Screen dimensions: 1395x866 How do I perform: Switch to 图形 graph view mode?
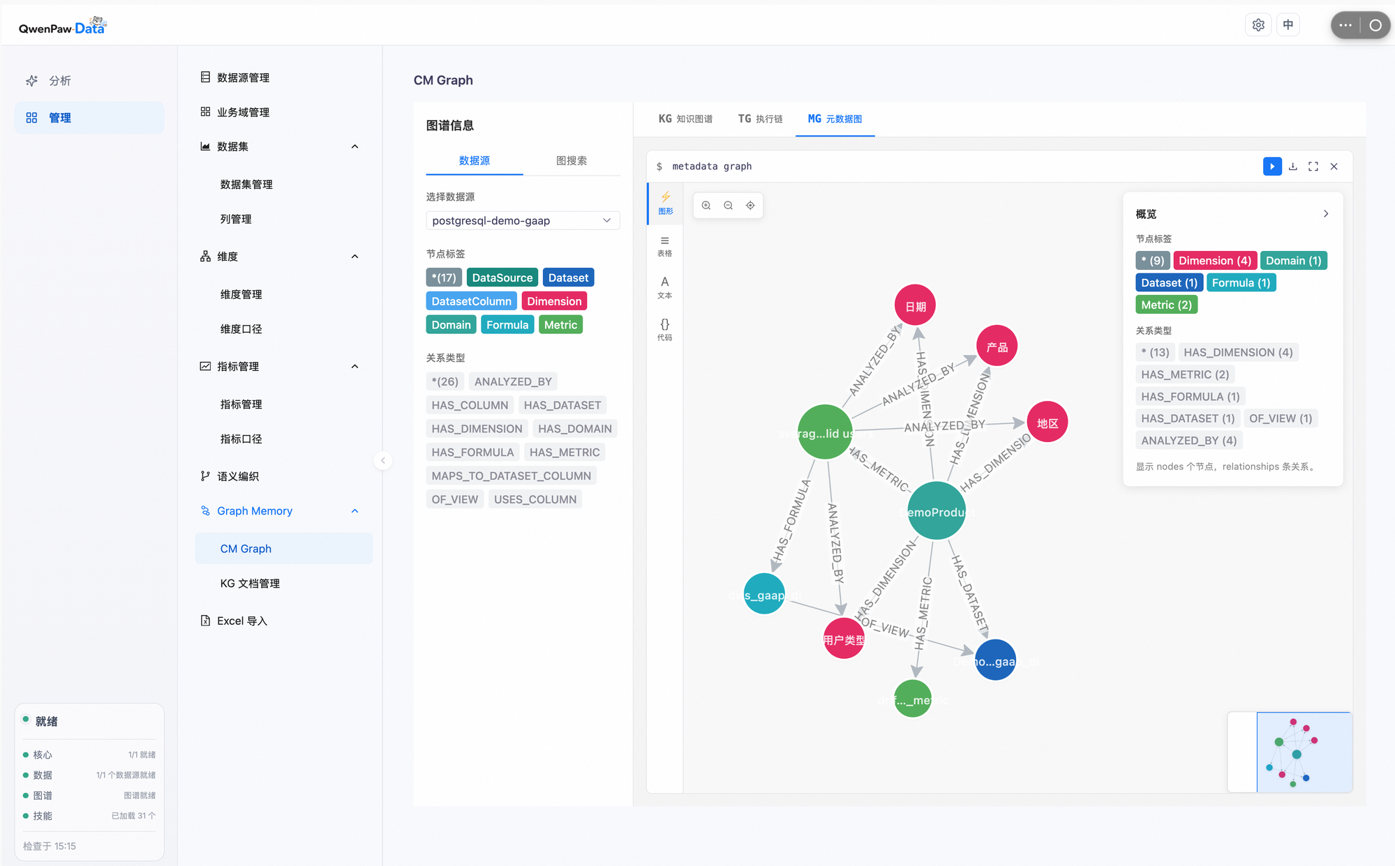665,203
